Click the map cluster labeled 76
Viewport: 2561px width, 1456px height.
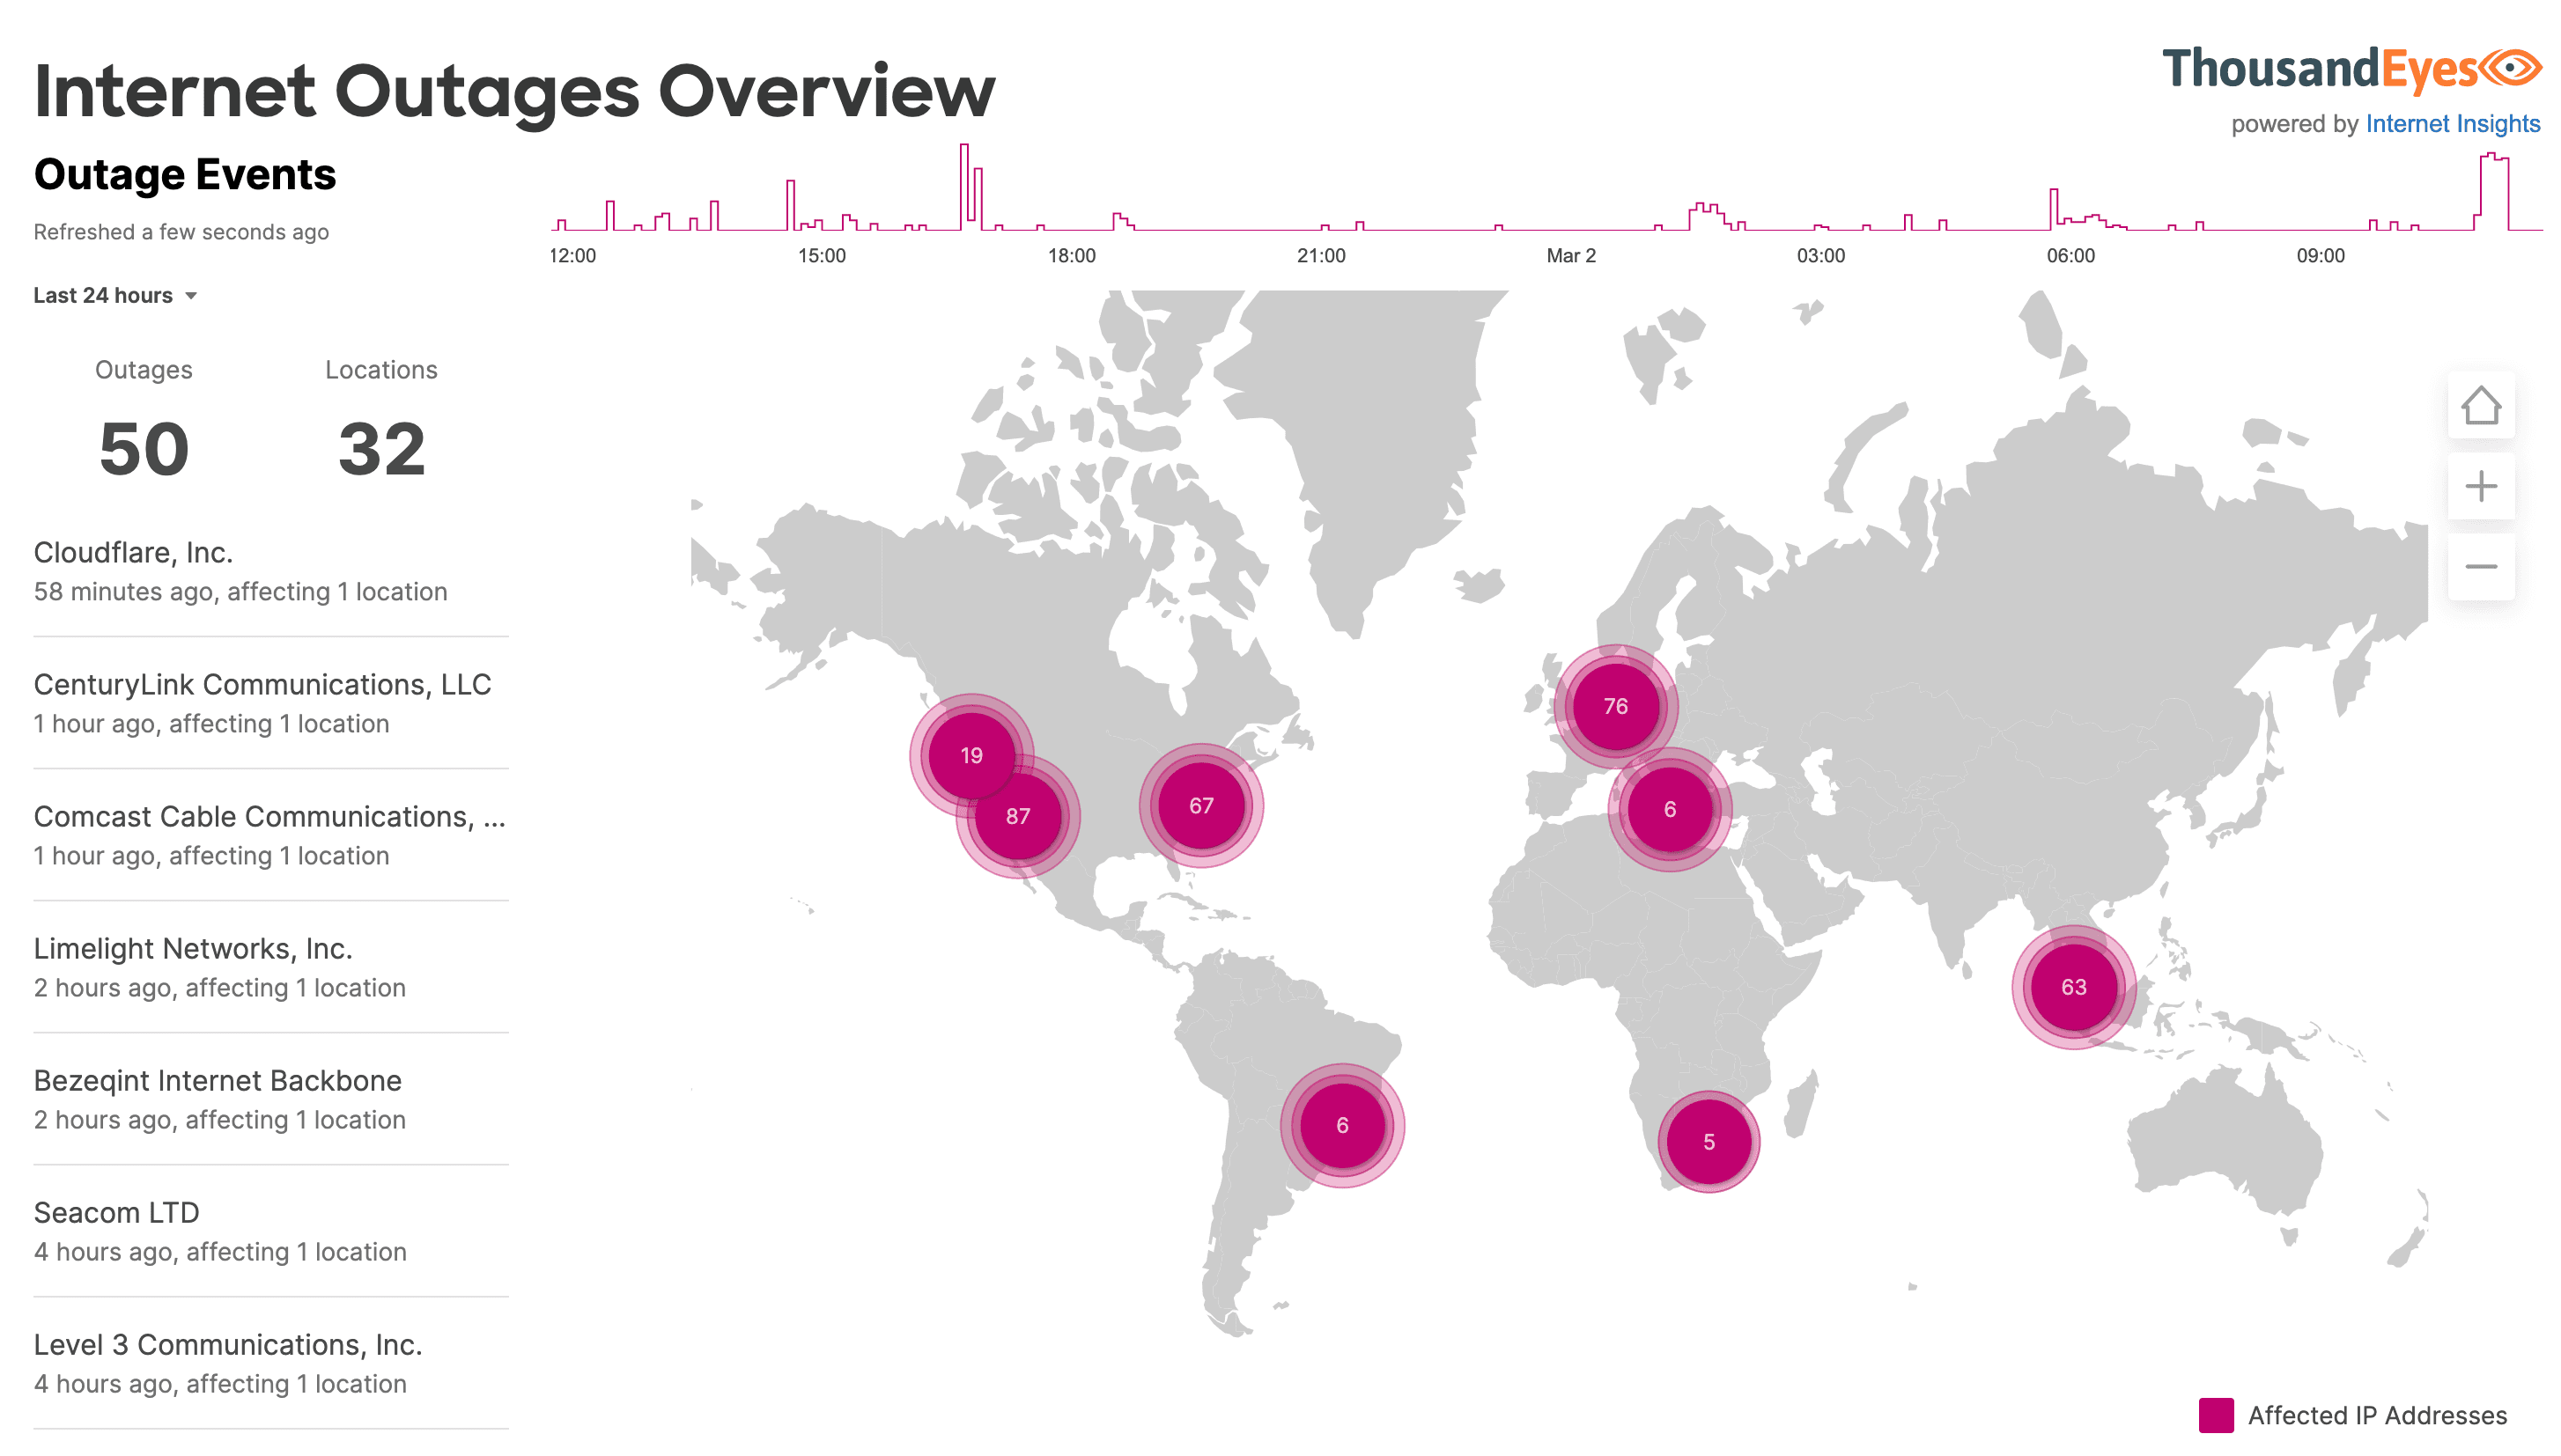click(x=1614, y=706)
